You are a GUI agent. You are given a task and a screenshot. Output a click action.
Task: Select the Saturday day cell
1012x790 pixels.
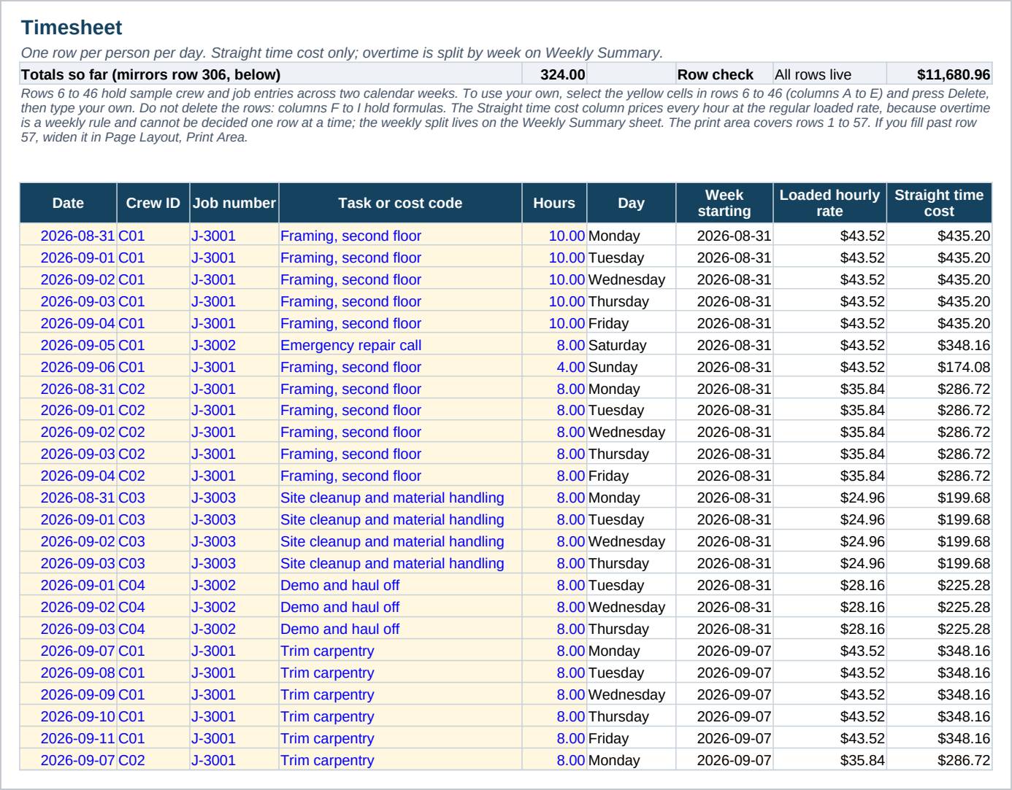click(632, 345)
